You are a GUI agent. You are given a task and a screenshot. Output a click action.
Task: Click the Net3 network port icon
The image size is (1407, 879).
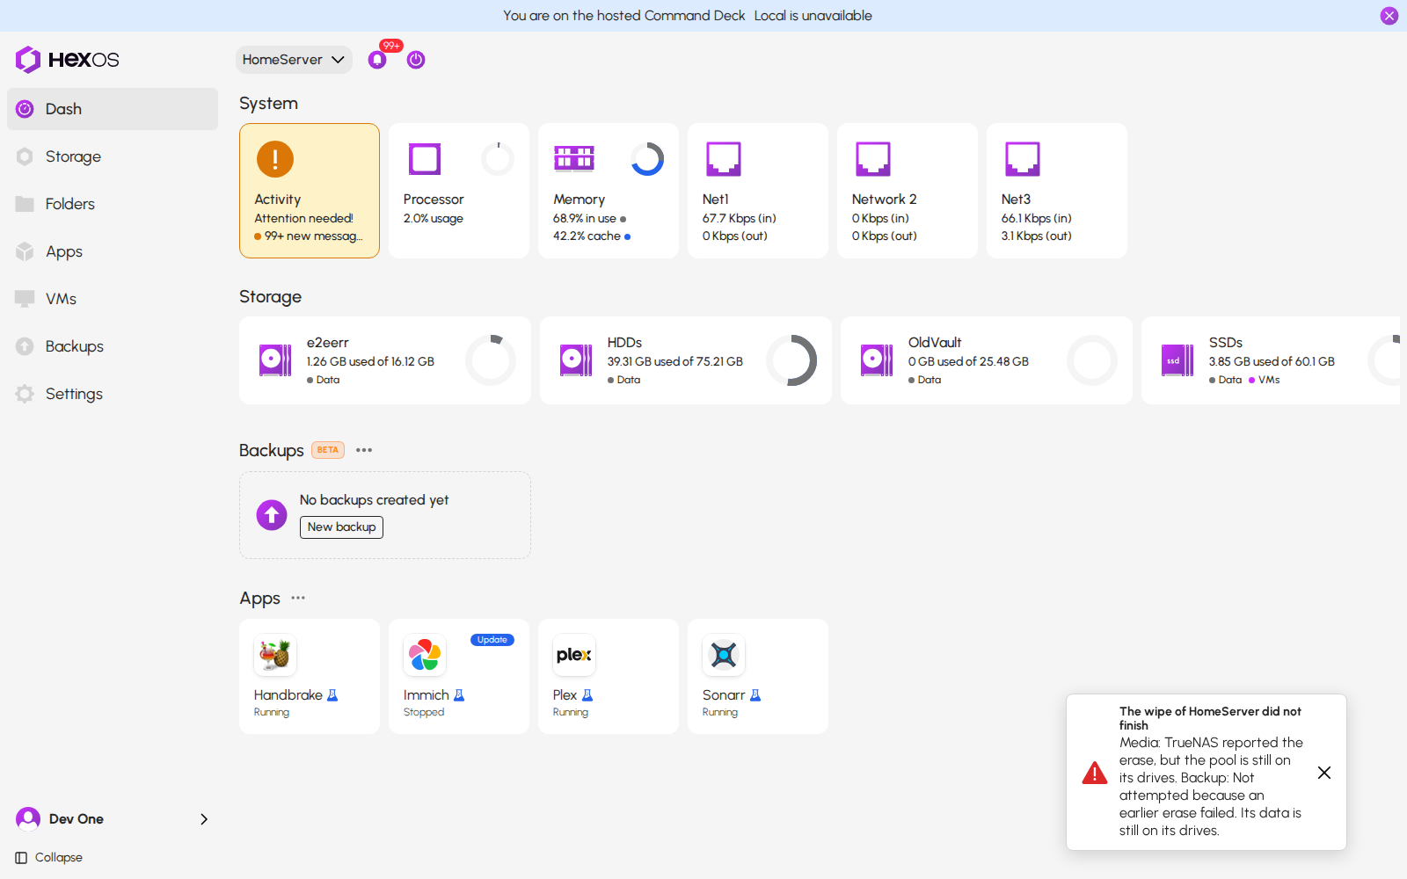[1023, 159]
